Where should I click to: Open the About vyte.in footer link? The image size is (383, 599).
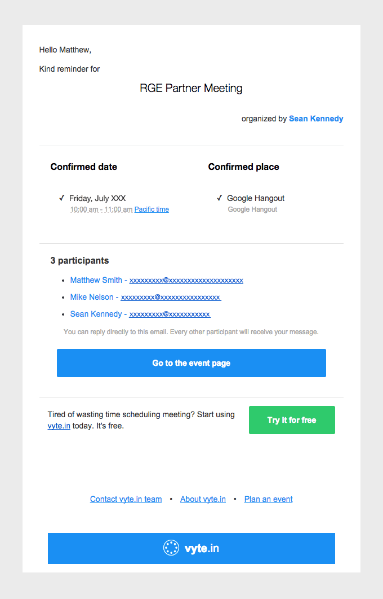(x=203, y=499)
